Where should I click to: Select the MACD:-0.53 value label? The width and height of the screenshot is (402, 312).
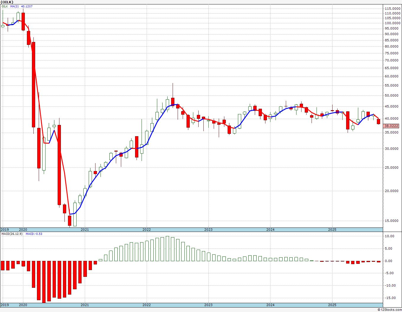[34, 234]
